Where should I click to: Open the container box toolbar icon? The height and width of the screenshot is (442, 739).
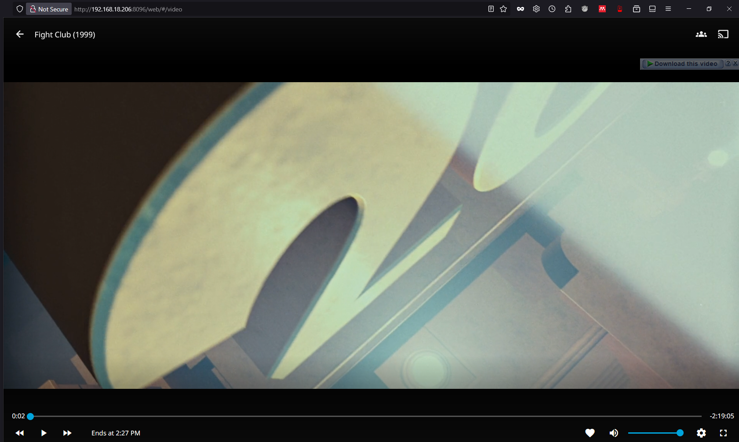coord(636,9)
